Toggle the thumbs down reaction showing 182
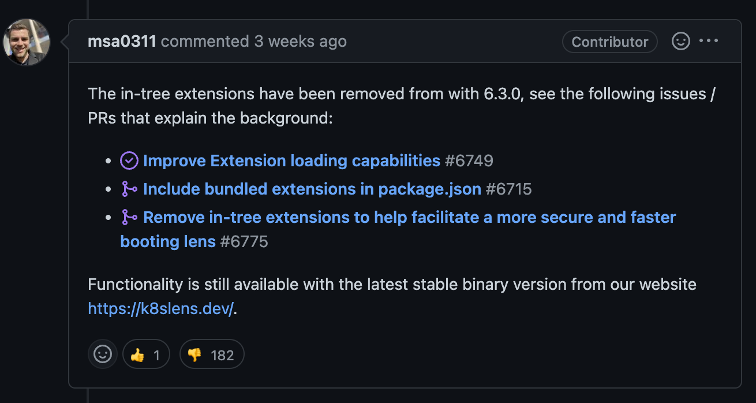This screenshot has height=403, width=756. 212,354
